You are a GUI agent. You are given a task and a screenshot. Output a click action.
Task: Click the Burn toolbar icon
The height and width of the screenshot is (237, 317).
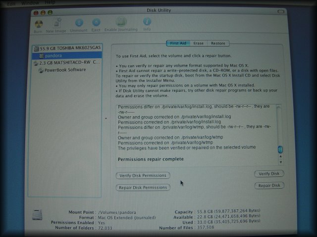point(39,24)
